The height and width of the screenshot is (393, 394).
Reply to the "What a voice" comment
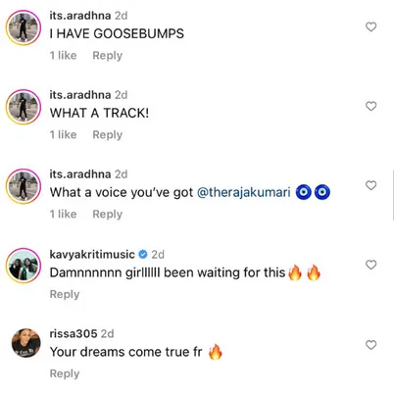point(108,214)
